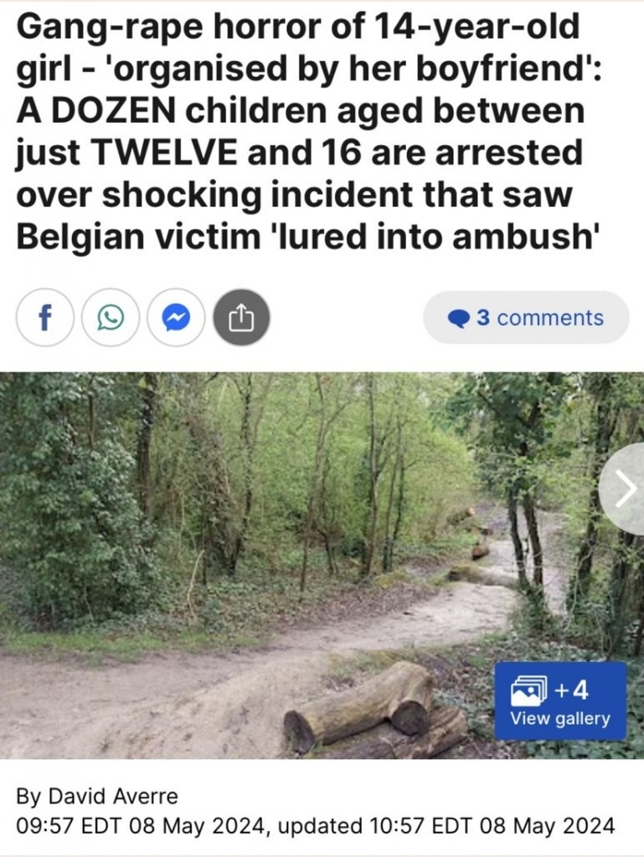Click the 'View gallery' text label
This screenshot has height=857, width=644.
click(x=560, y=719)
